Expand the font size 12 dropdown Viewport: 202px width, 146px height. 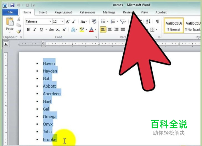click(62, 21)
